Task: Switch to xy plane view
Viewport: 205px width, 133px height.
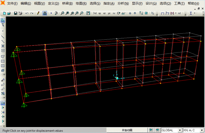Action: tap(100, 13)
